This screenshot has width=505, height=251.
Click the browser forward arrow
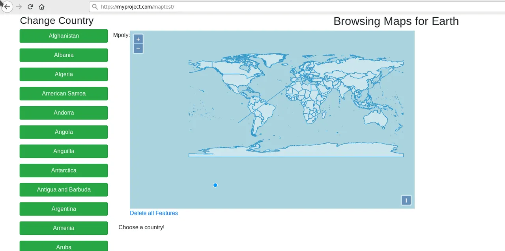19,7
